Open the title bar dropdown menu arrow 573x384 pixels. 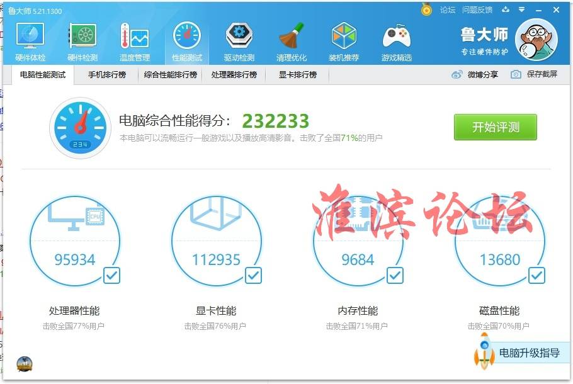[x=522, y=9]
